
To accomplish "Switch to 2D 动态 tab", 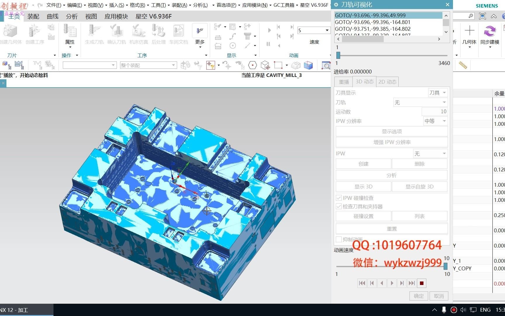I will [x=387, y=82].
